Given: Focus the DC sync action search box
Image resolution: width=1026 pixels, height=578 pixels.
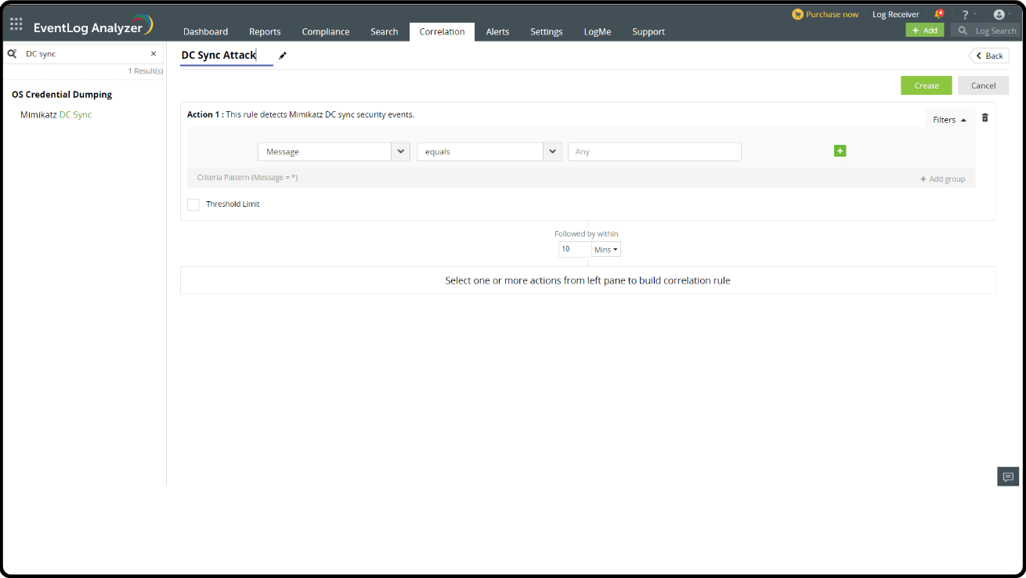Looking at the screenshot, I should 85,54.
